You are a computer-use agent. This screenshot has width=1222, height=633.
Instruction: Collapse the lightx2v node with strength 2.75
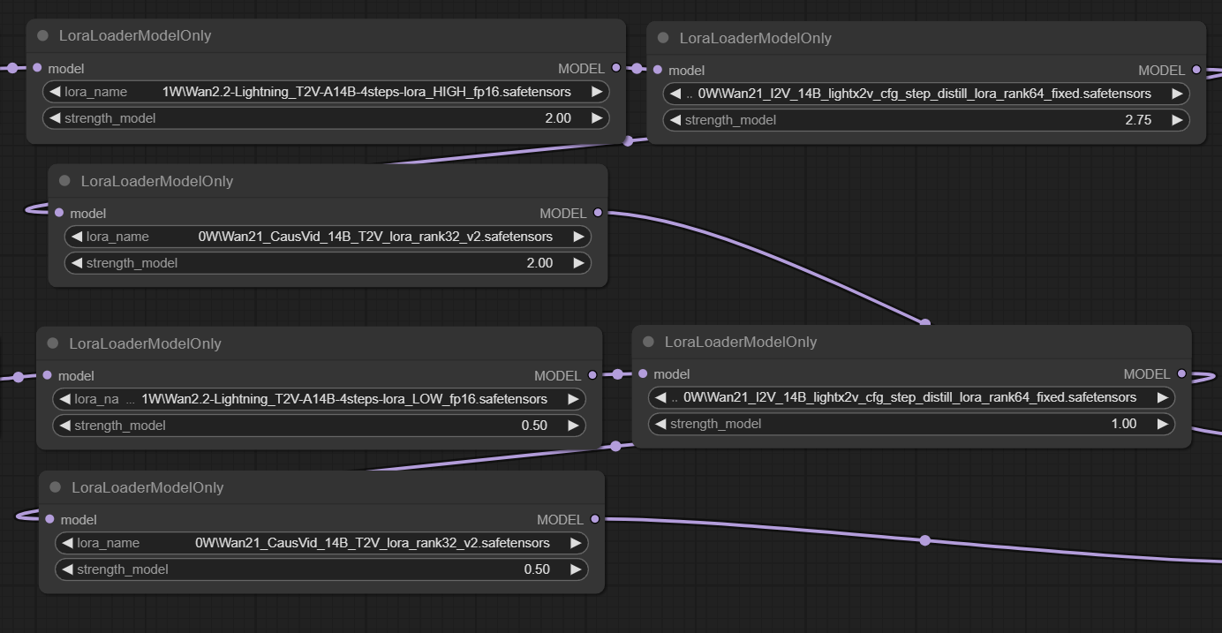tap(663, 38)
